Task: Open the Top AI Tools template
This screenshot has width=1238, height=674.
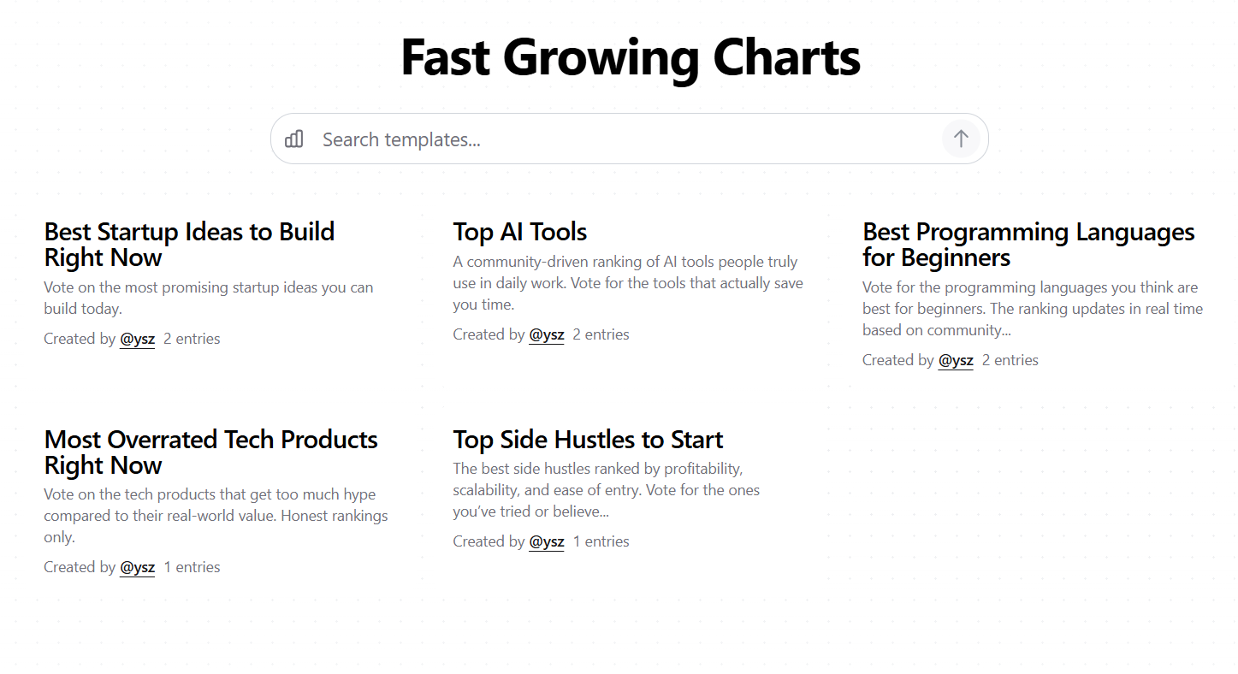Action: (x=519, y=231)
